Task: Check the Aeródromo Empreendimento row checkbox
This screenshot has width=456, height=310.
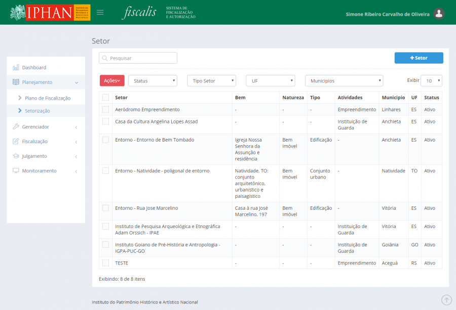Action: (105, 110)
